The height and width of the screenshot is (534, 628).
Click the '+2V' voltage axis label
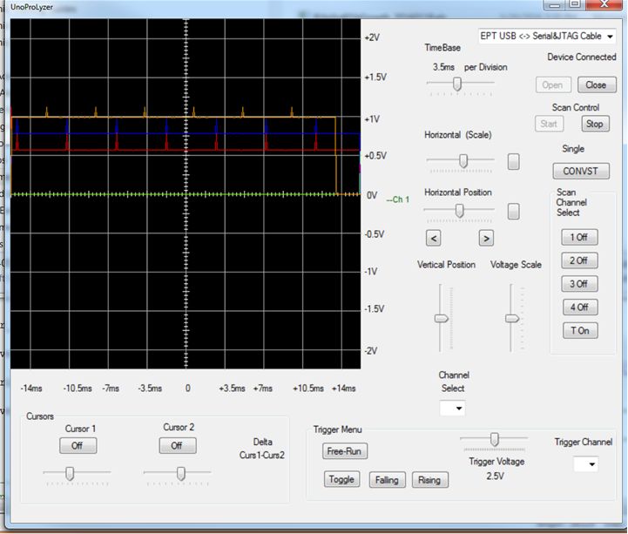[372, 37]
